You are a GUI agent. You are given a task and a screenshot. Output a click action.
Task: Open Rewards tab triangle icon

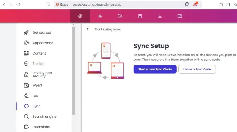pos(100,16)
